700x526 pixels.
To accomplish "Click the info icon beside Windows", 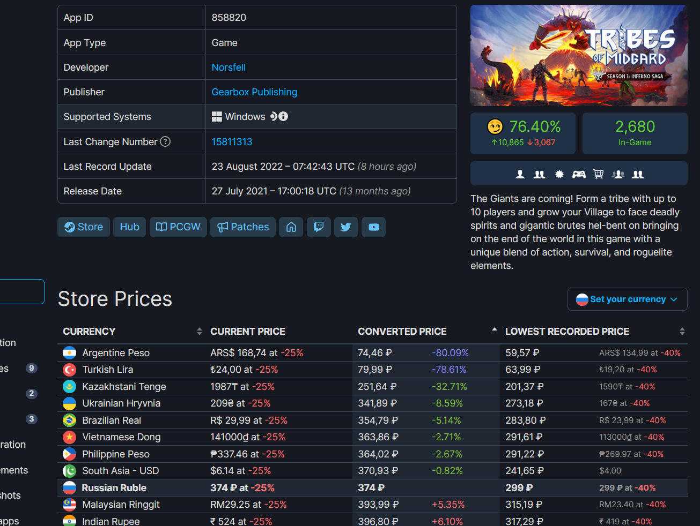I will (x=284, y=116).
